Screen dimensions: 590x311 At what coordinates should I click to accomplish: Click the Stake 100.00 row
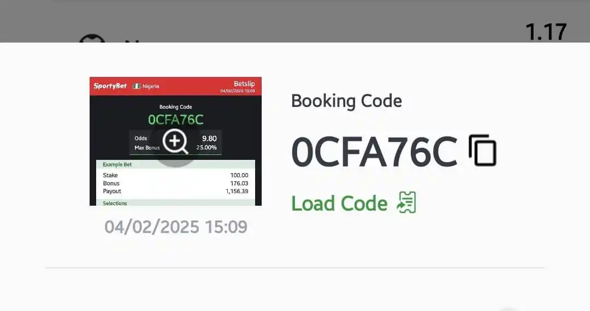coord(175,175)
